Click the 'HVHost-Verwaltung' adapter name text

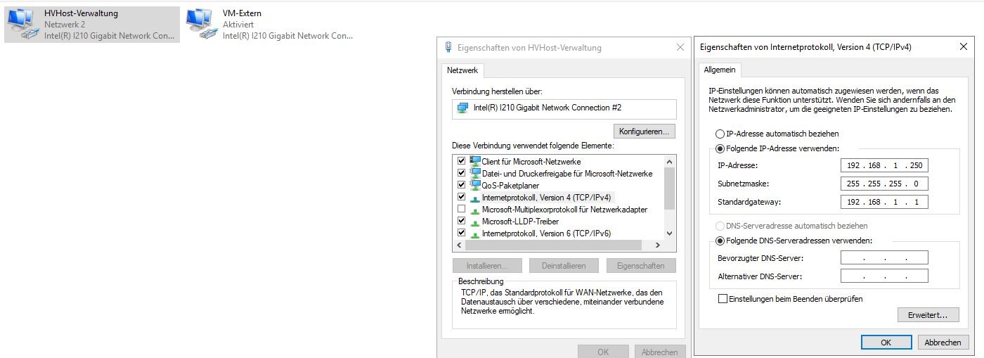pos(82,13)
